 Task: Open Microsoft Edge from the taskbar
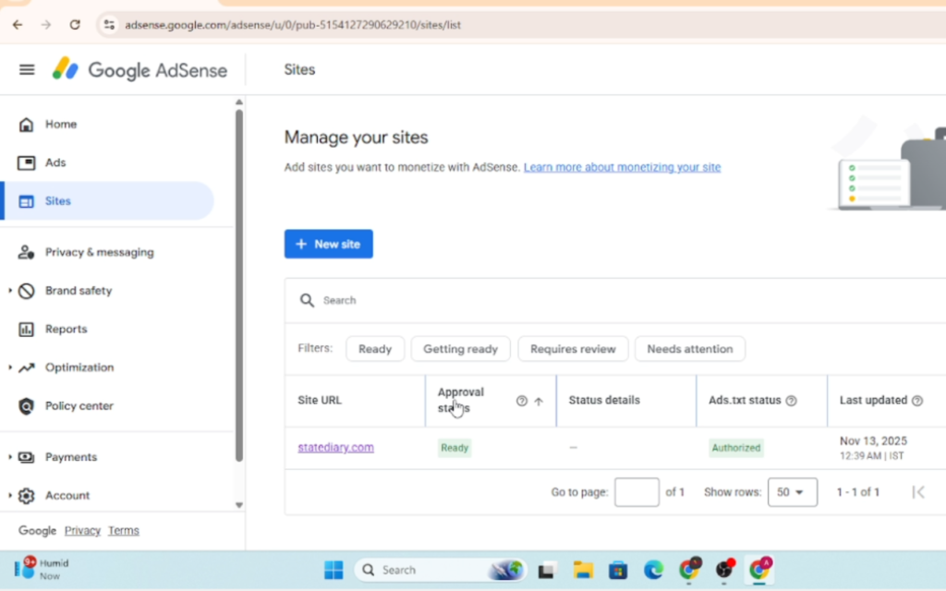(653, 570)
